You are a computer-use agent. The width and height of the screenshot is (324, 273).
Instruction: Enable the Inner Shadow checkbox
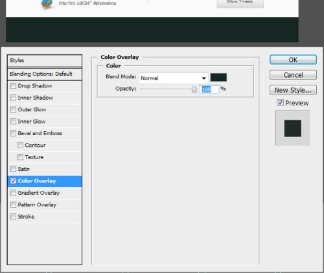click(13, 98)
